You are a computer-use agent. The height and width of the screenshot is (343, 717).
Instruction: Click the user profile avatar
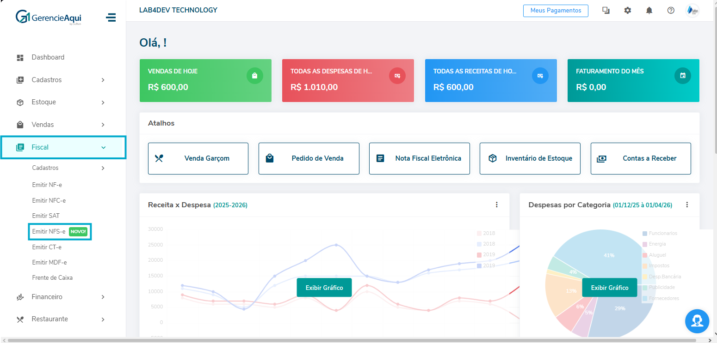pos(692,11)
